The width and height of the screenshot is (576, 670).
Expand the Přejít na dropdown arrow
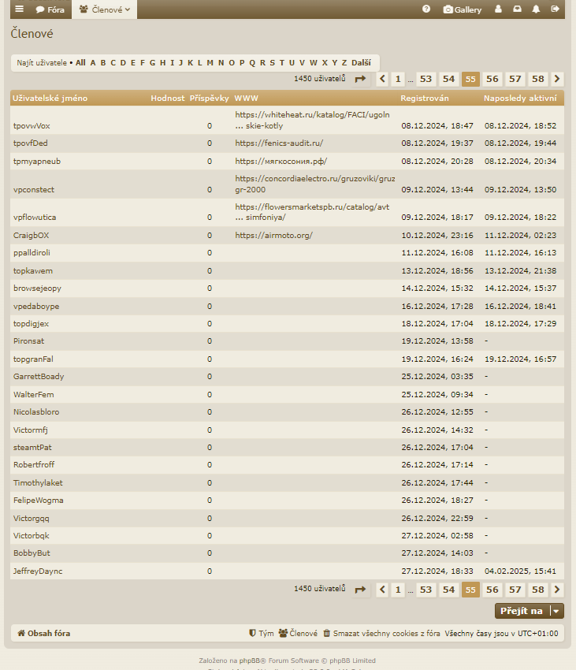(556, 611)
